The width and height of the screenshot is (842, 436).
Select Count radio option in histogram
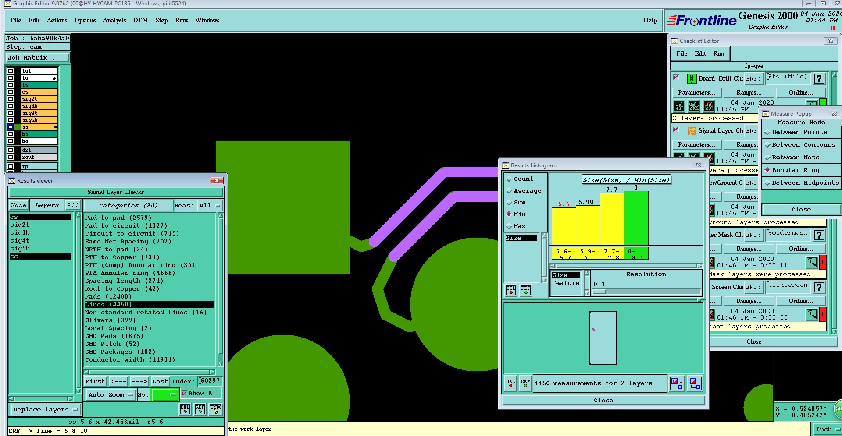click(509, 179)
